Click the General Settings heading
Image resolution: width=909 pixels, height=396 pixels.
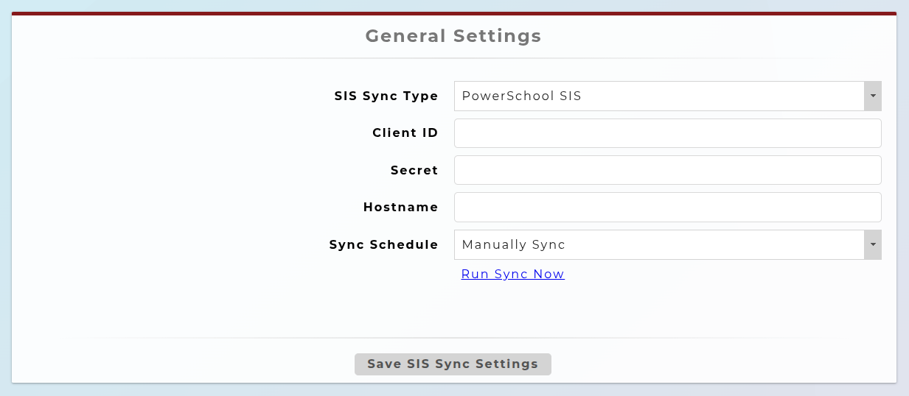click(453, 35)
